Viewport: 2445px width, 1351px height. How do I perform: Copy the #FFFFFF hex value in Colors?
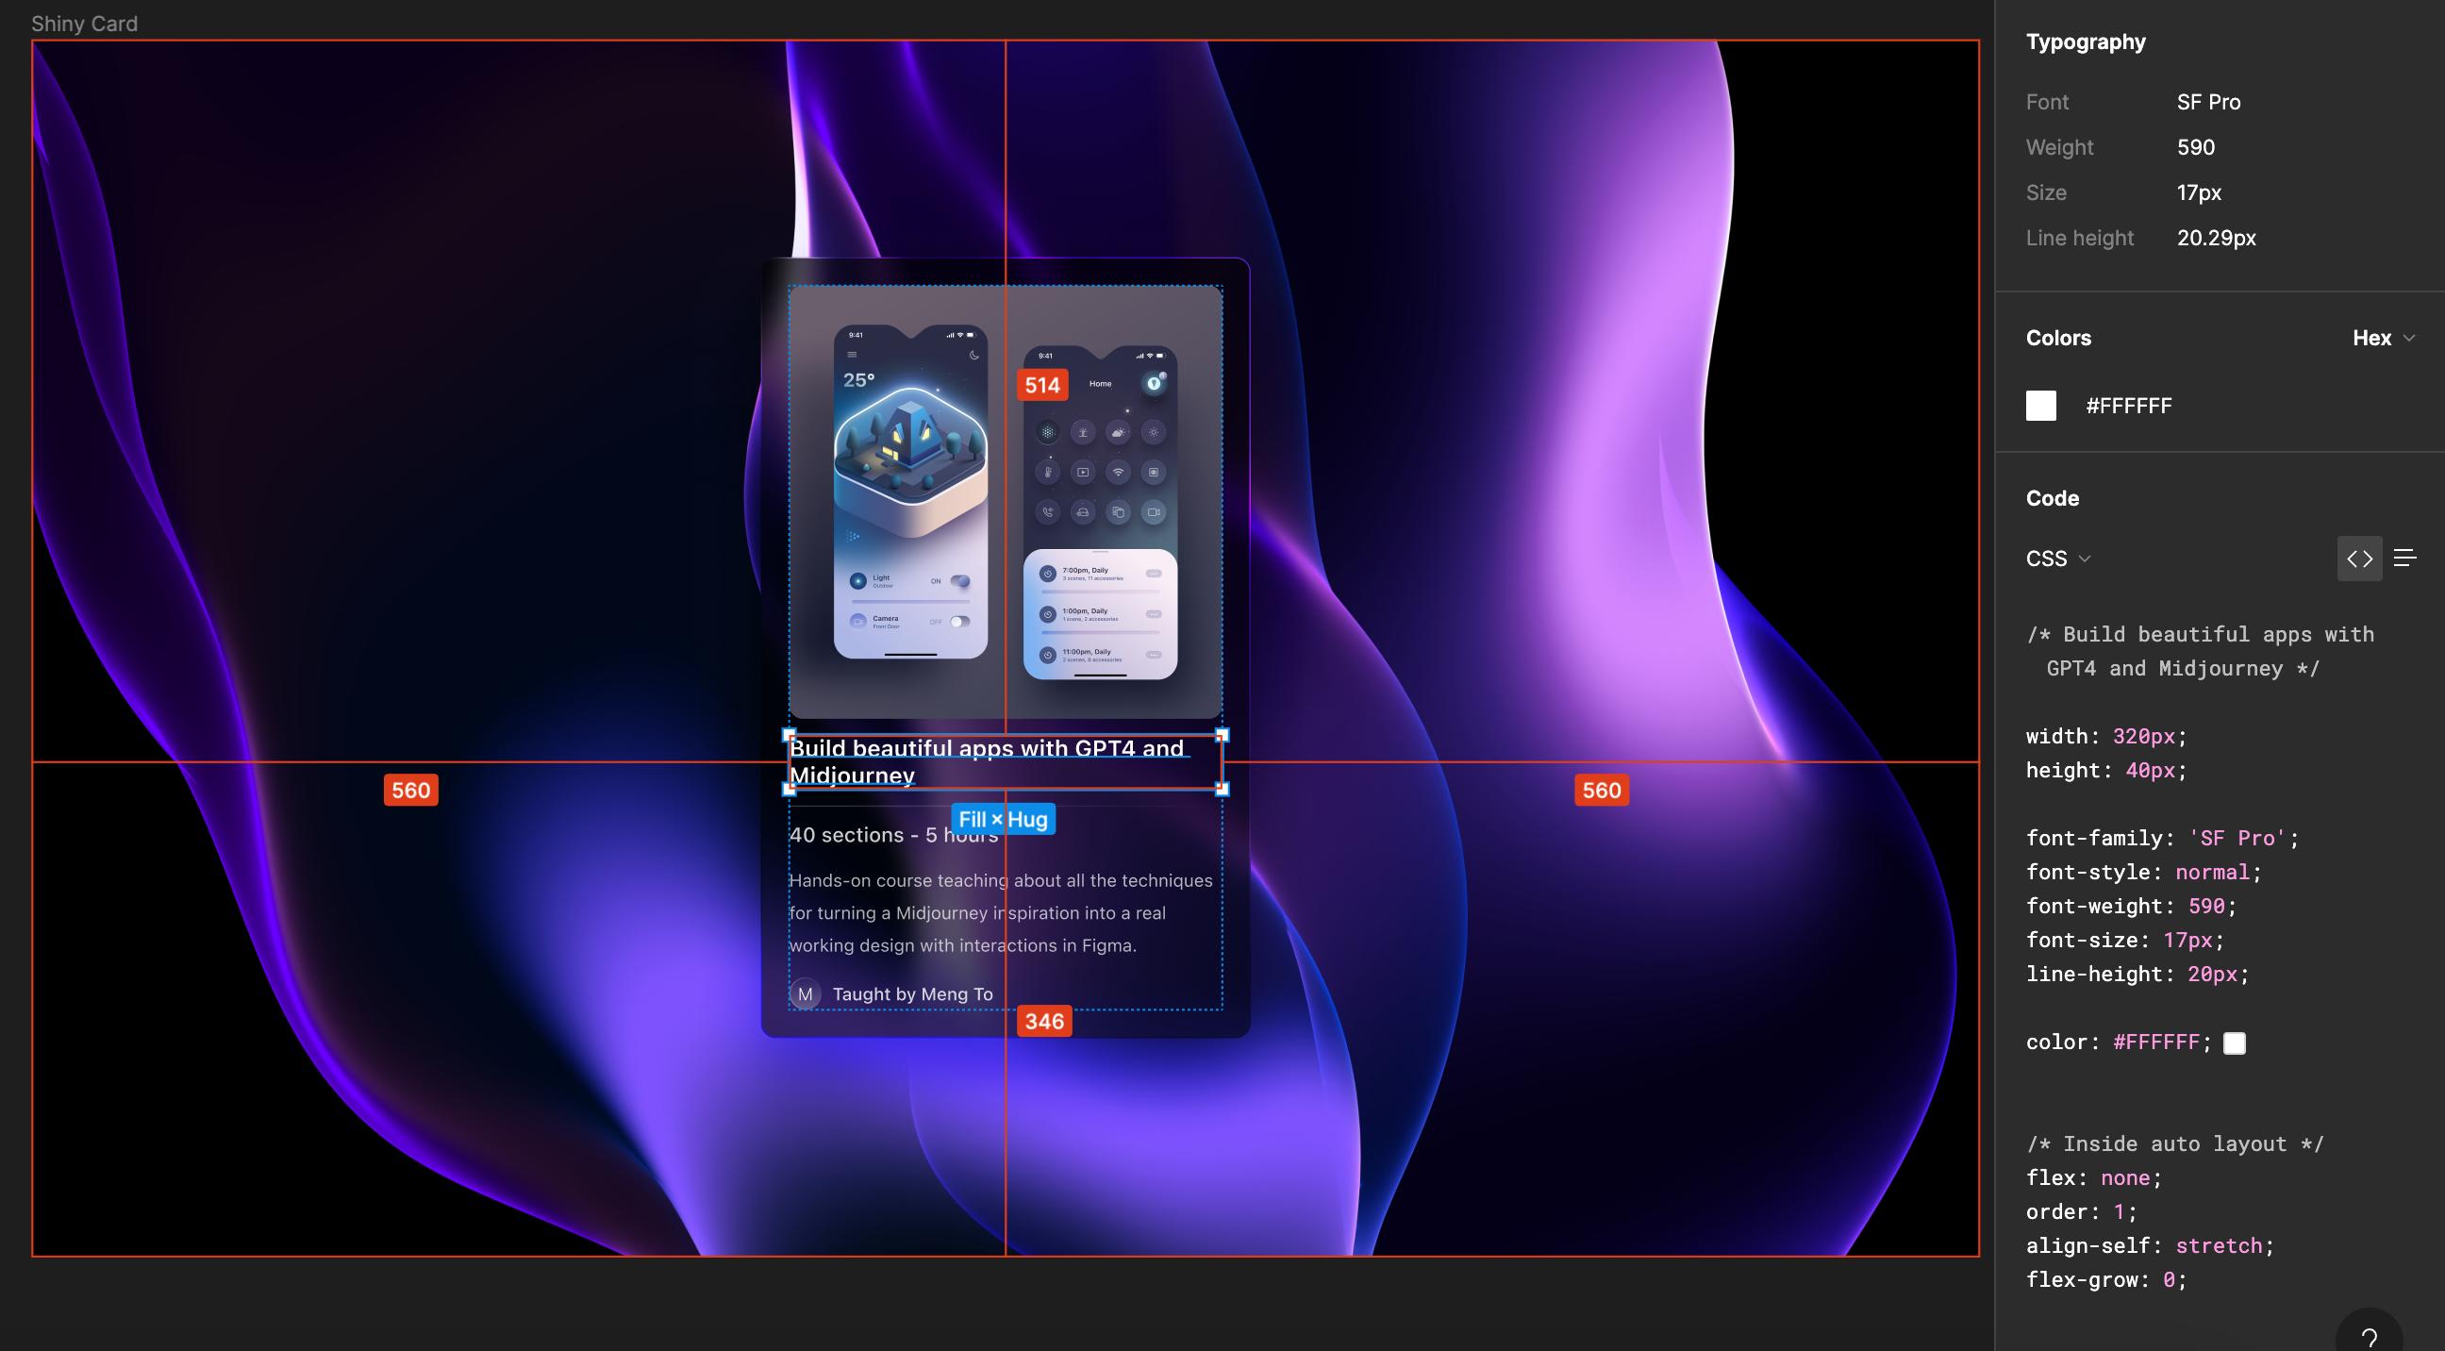click(2128, 406)
